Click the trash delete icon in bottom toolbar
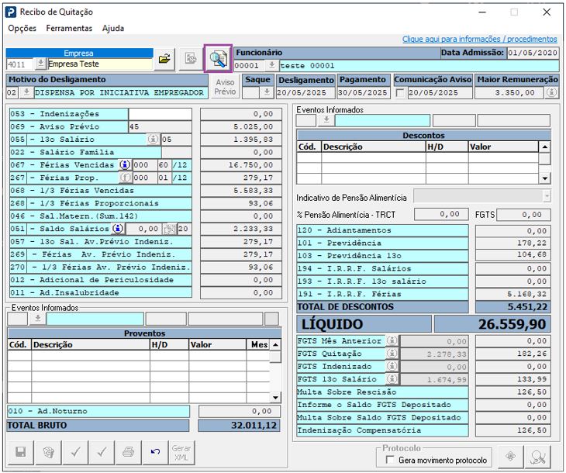Viewport: 566px width, 473px height. click(x=48, y=452)
